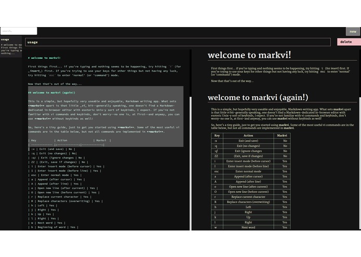Click 'Up' cell in preview table

tap(248, 217)
